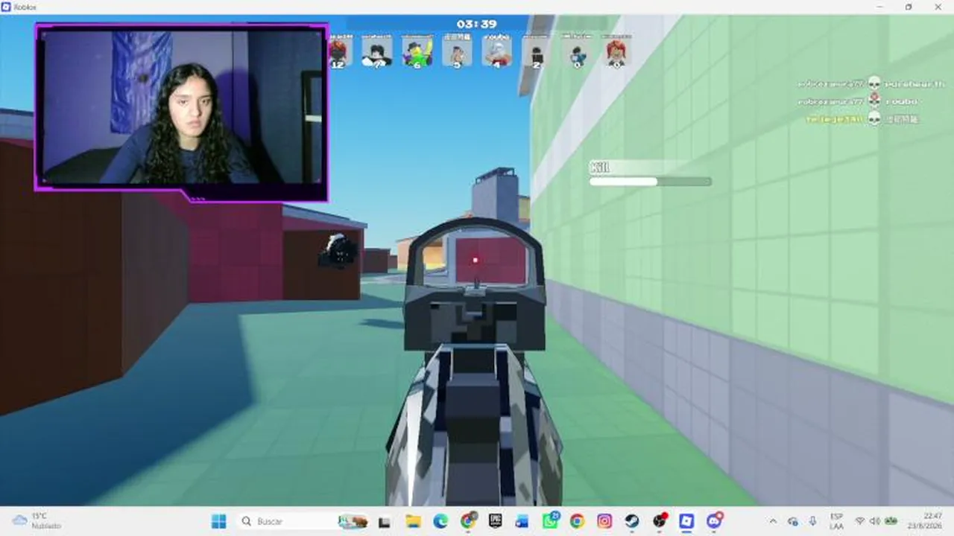The image size is (954, 536).
Task: Open Epic Games Launcher from the taskbar
Action: click(495, 521)
